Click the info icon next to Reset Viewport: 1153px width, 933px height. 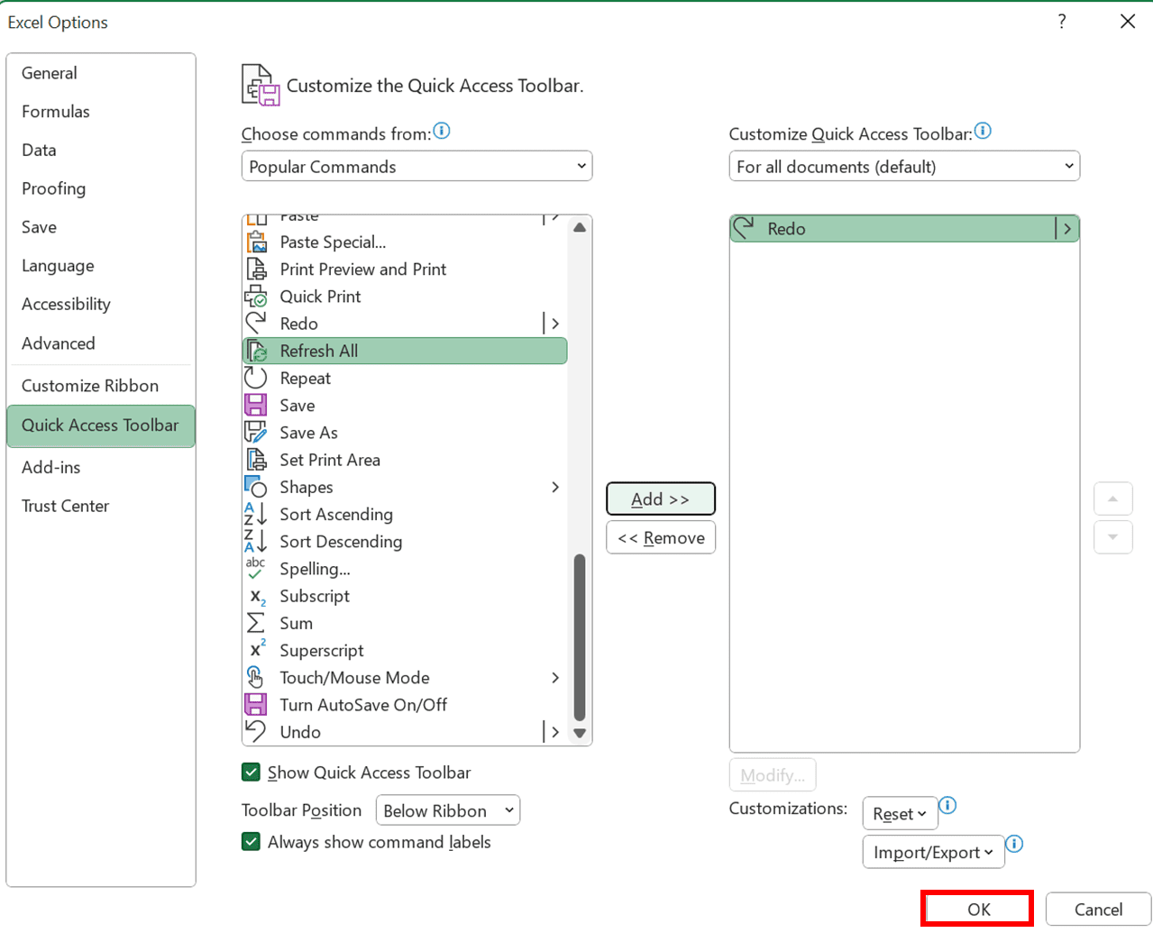947,806
